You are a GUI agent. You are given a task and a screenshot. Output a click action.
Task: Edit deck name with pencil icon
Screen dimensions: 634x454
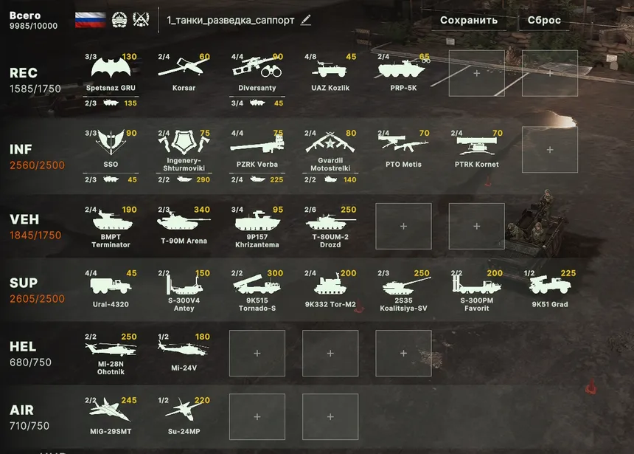(x=306, y=20)
